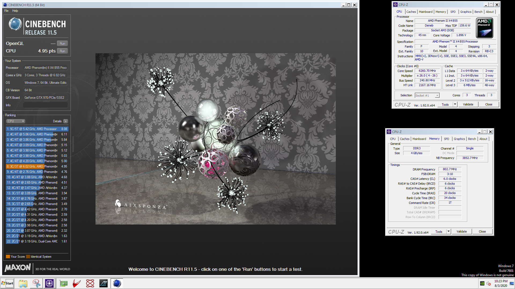Image resolution: width=515 pixels, height=289 pixels.
Task: Open the red atom-shaped taskbar icon
Action: [x=90, y=283]
